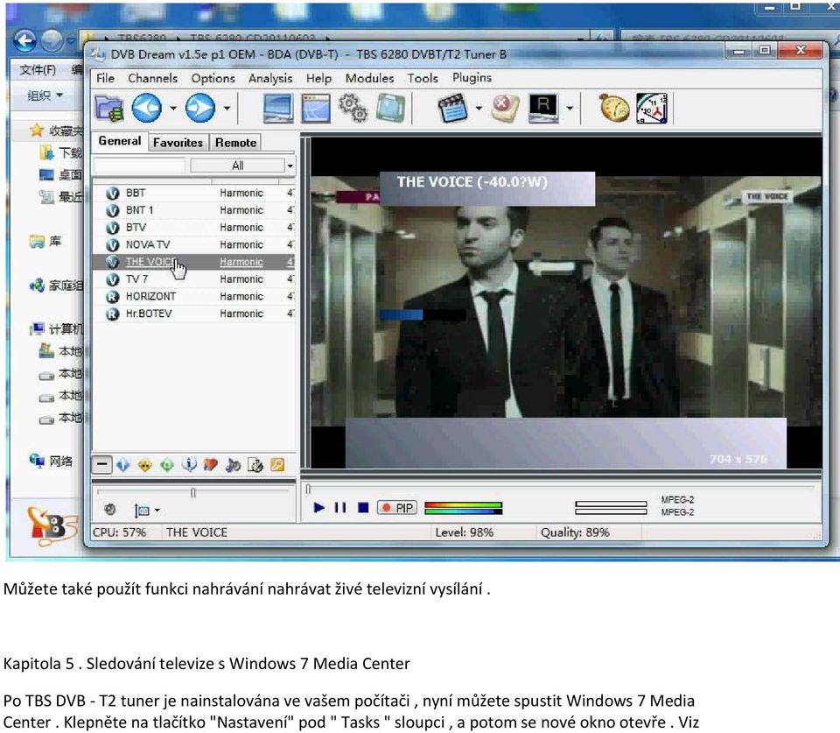This screenshot has height=733, width=840.
Task: Open the Analysis menu
Action: [270, 78]
